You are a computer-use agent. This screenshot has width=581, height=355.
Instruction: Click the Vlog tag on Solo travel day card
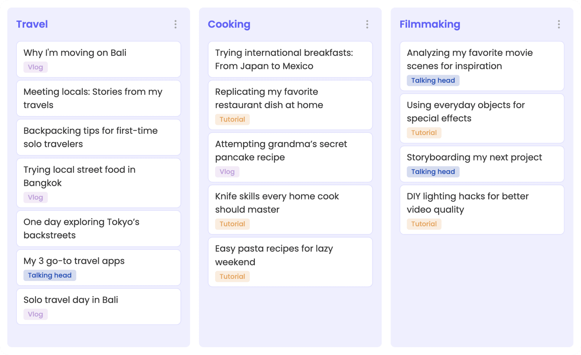tap(35, 314)
